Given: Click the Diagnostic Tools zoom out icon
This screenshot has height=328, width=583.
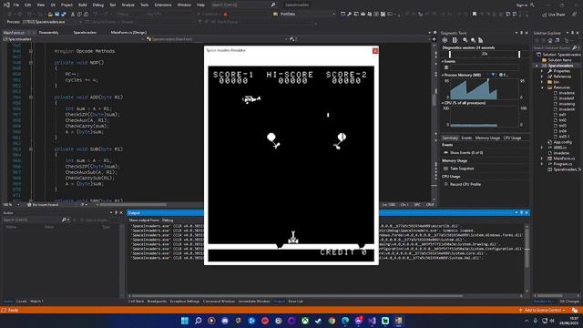Looking at the screenshot, I should pos(473,40).
